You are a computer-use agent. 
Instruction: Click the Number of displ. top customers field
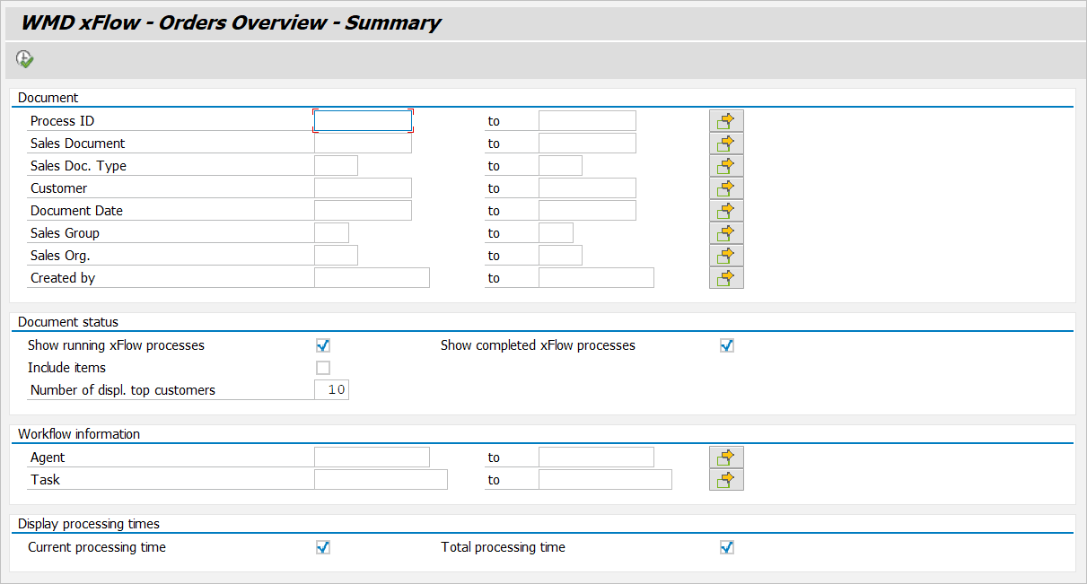tap(332, 389)
